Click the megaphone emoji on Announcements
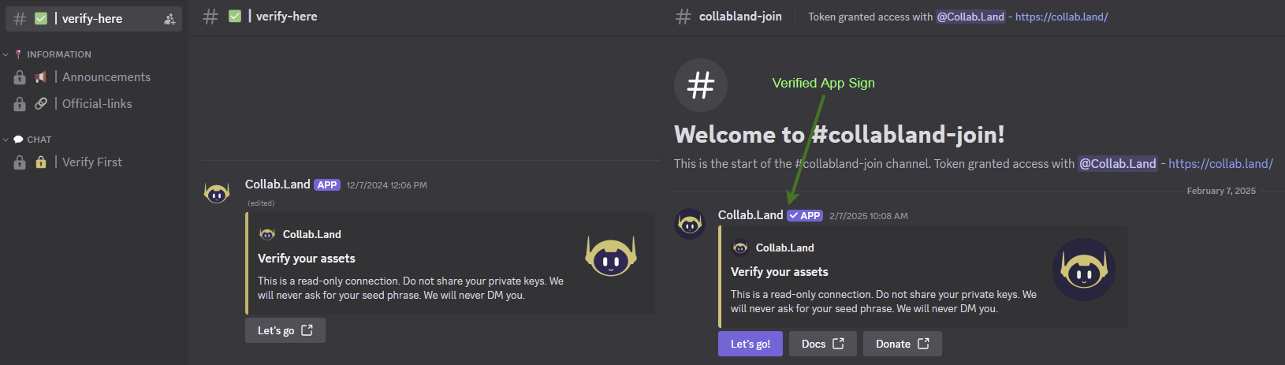This screenshot has width=1285, height=365. coord(41,77)
